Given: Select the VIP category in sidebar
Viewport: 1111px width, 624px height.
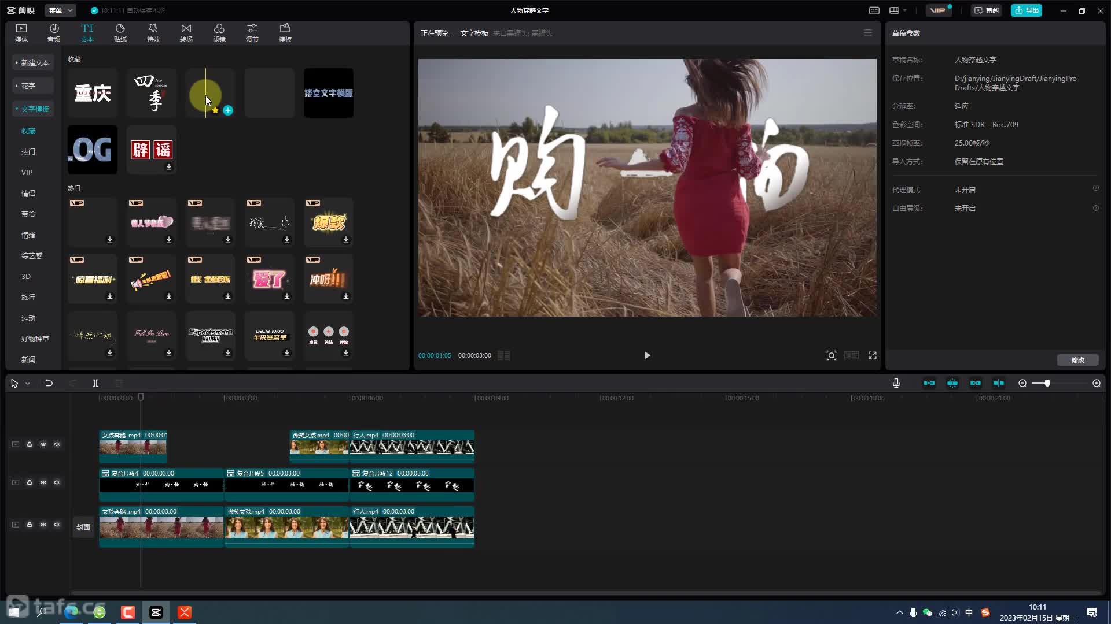Looking at the screenshot, I should (x=27, y=172).
